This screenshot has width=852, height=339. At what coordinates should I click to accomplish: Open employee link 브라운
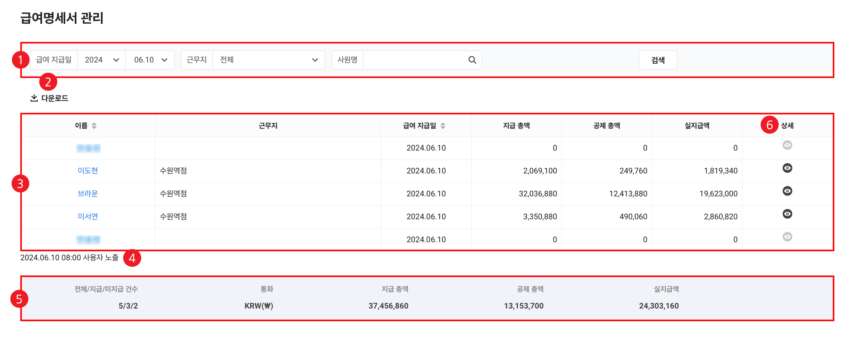pyautogui.click(x=88, y=193)
